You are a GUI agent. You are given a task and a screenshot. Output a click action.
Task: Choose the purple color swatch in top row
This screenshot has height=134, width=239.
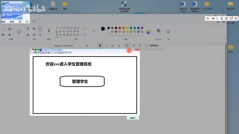click(x=142, y=28)
